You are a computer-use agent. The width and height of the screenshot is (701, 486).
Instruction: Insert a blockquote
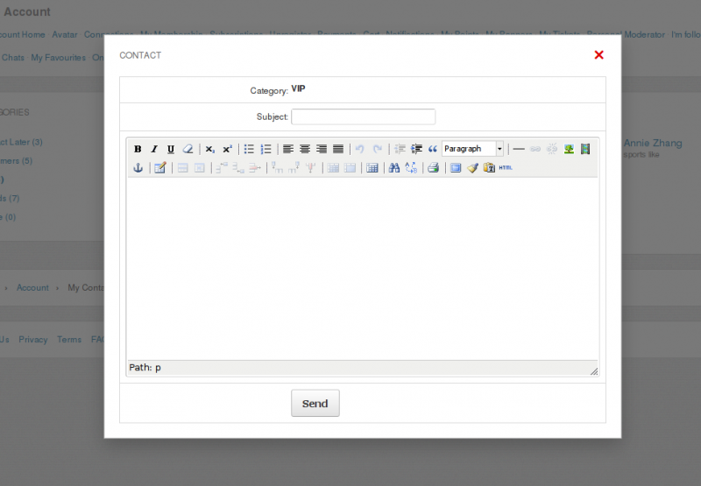point(433,149)
